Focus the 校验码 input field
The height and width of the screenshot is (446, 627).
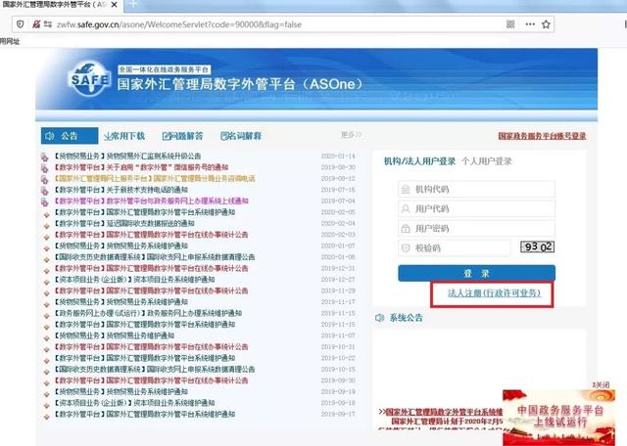pyautogui.click(x=455, y=248)
